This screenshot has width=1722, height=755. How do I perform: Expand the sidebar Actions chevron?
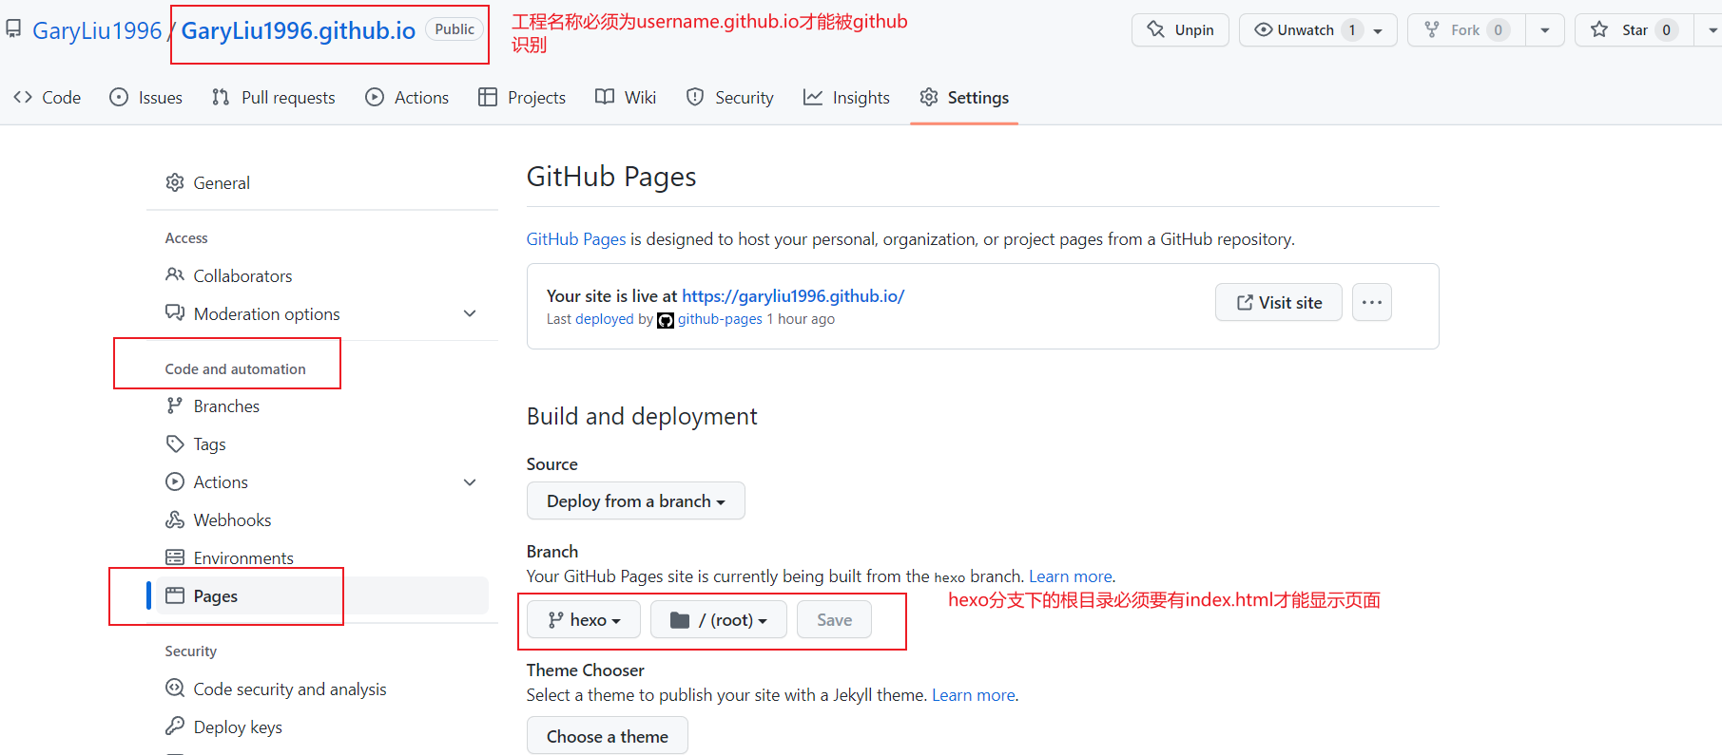pos(470,481)
